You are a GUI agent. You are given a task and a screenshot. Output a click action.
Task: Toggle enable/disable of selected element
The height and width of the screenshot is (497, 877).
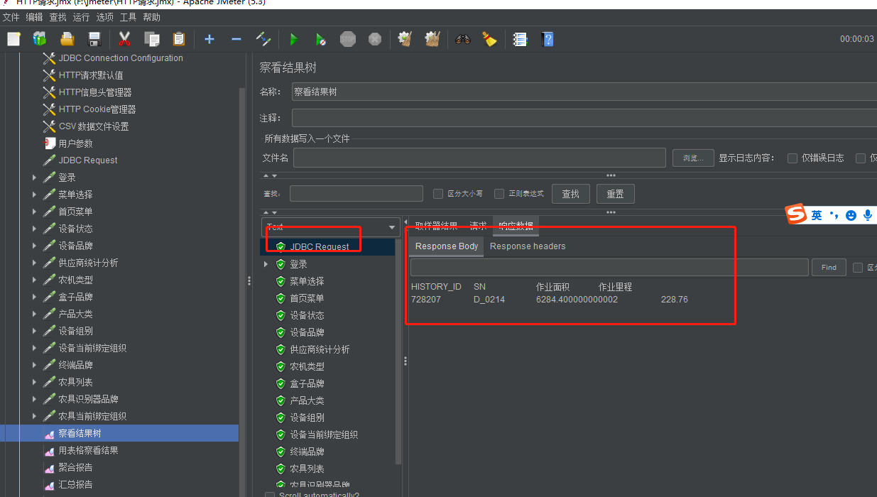[x=263, y=39]
